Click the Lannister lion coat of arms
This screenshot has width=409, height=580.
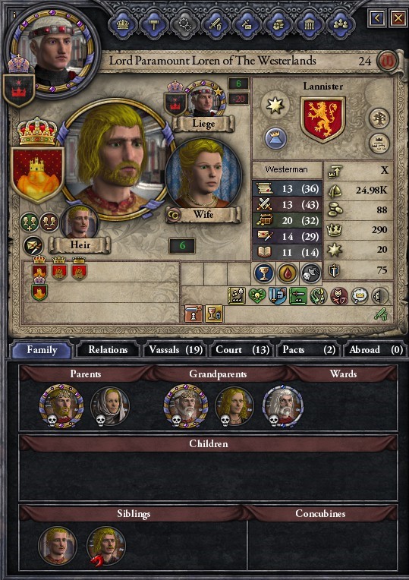tap(322, 119)
